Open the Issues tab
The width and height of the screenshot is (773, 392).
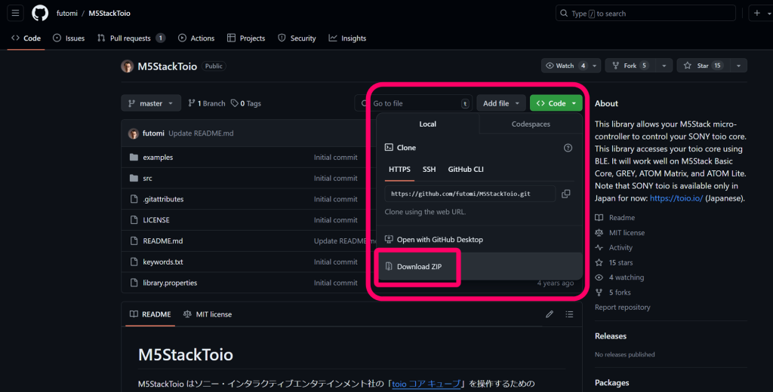point(69,38)
